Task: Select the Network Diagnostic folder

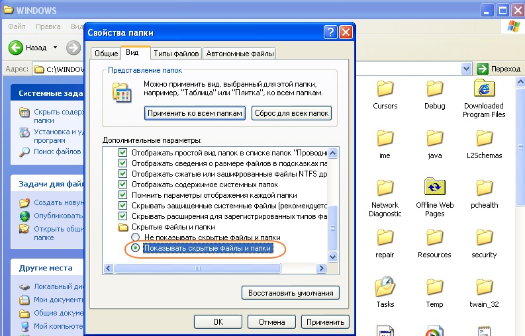Action: [385, 187]
